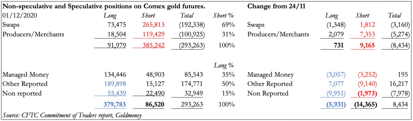Select the Non reported total 32,949
Viewport: 413px width, 121px height.
[x=193, y=93]
